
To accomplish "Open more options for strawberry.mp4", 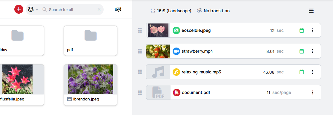I will tap(312, 51).
